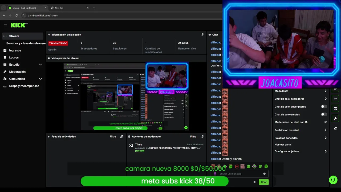The width and height of the screenshot is (341, 192).
Task: Click the three-dots icon in right sidebar
Action: point(335,128)
